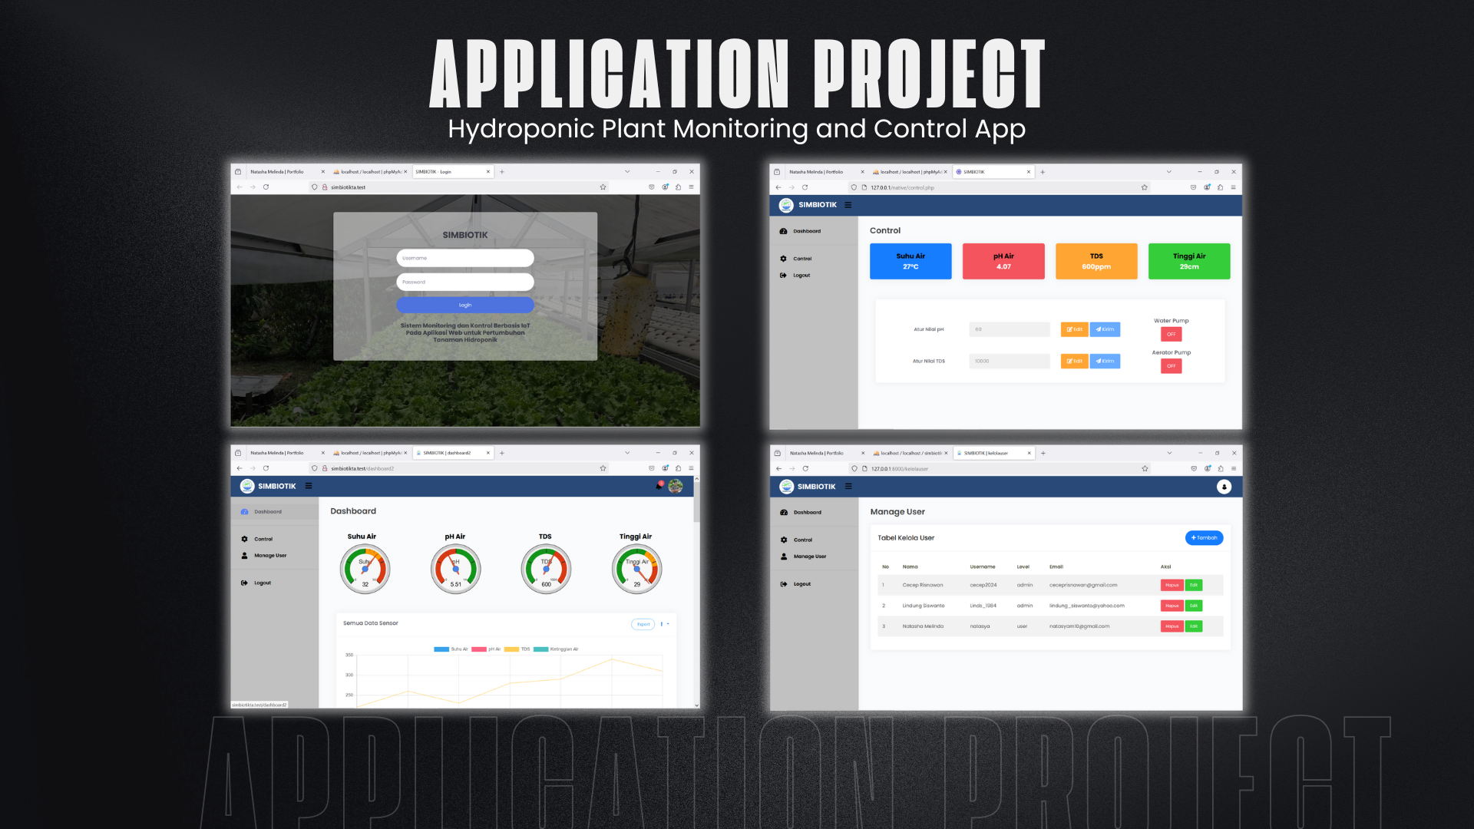The width and height of the screenshot is (1474, 829).
Task: Delete Lindung Siswanto with Hapus button
Action: (1172, 606)
